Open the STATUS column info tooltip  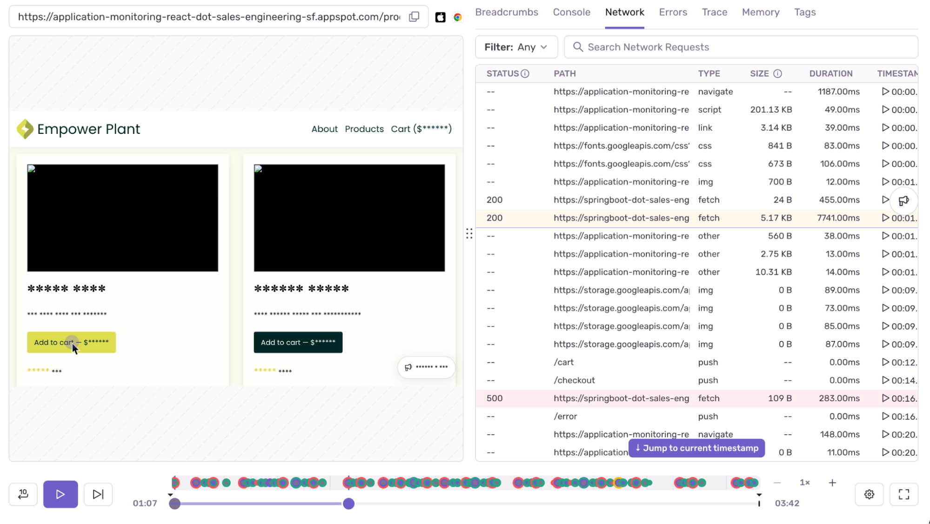525,73
